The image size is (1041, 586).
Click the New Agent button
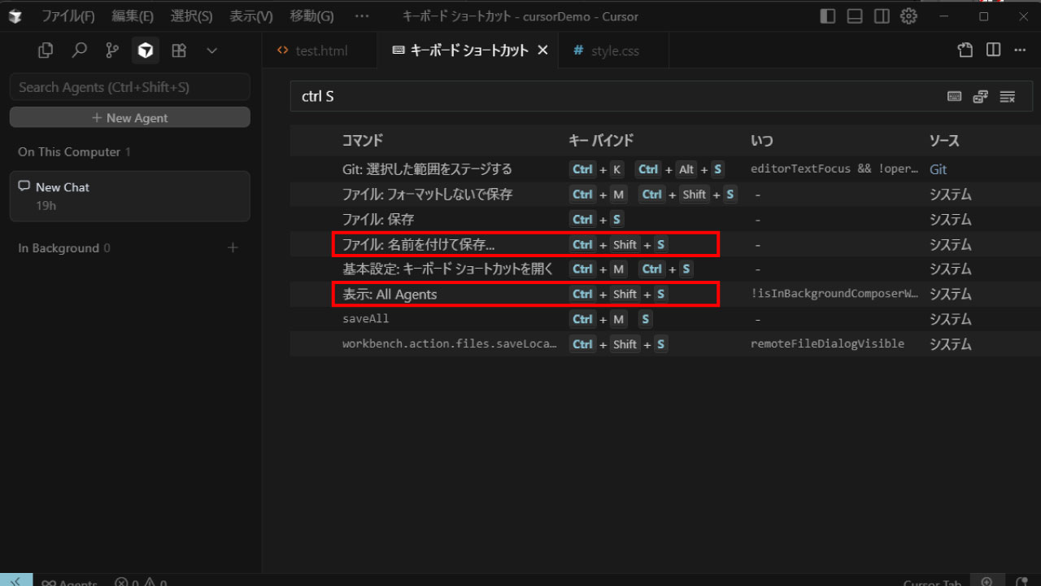(130, 118)
